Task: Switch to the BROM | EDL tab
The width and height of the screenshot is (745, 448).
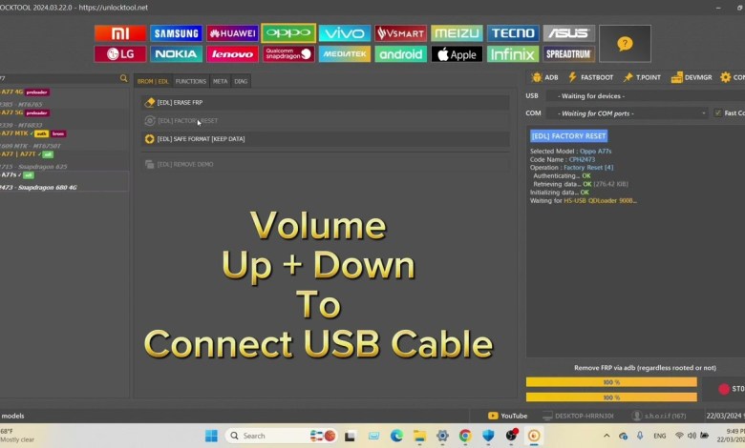Action: point(153,81)
